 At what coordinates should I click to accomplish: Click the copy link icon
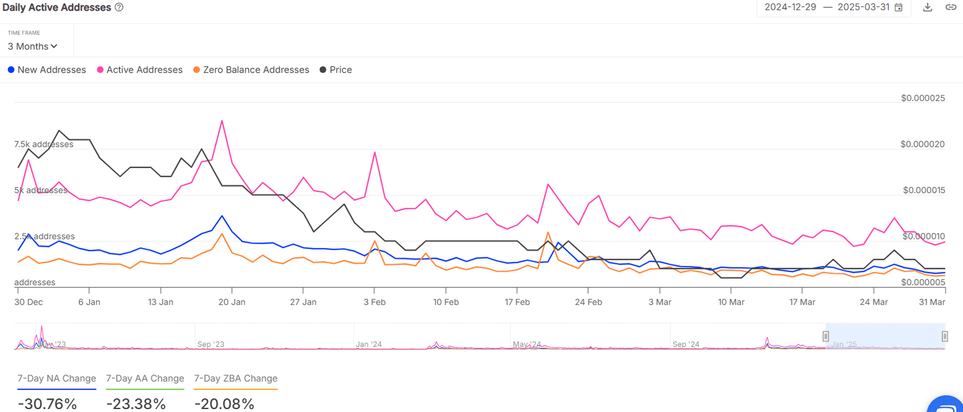[x=951, y=7]
